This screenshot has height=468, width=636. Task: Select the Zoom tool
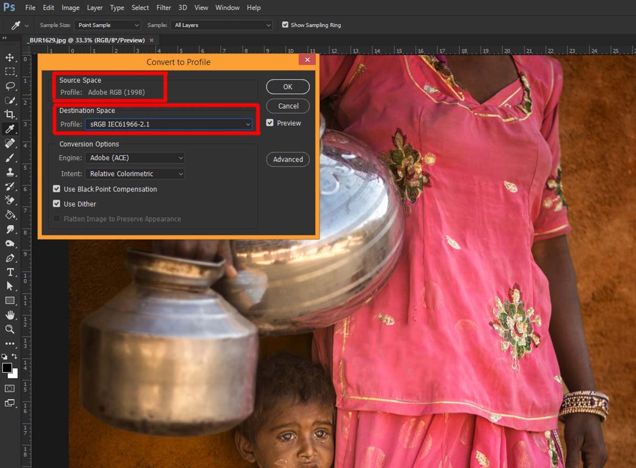point(10,329)
